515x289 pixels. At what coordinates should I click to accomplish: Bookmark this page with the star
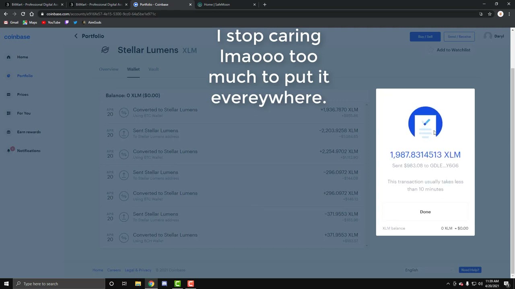click(x=490, y=14)
